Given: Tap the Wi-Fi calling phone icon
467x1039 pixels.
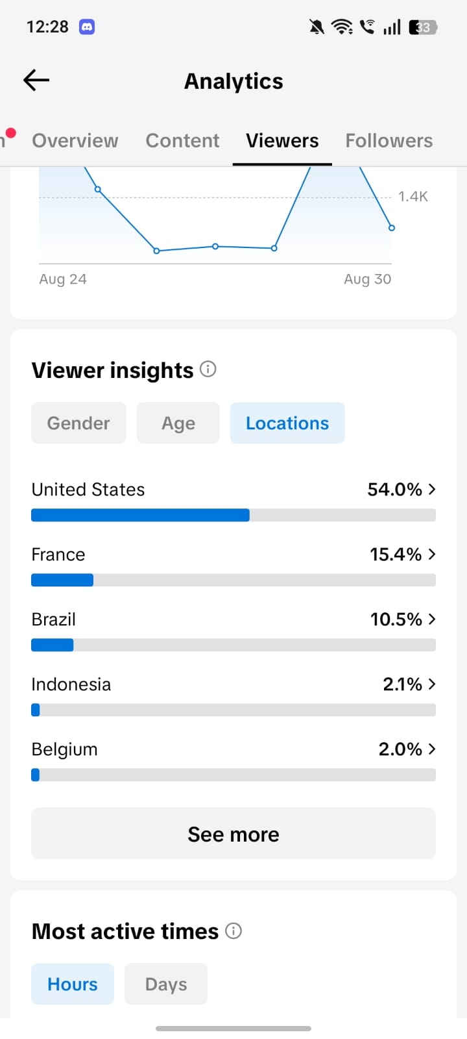Looking at the screenshot, I should 367,27.
